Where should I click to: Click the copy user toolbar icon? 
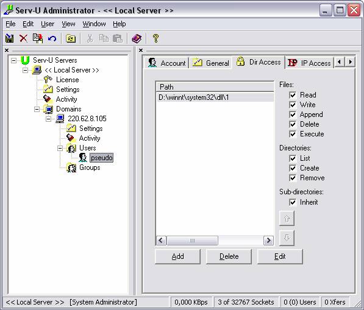[x=38, y=38]
